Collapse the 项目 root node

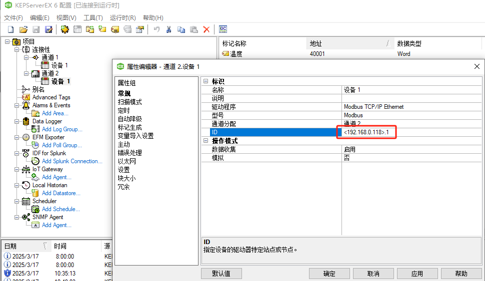tap(7, 41)
